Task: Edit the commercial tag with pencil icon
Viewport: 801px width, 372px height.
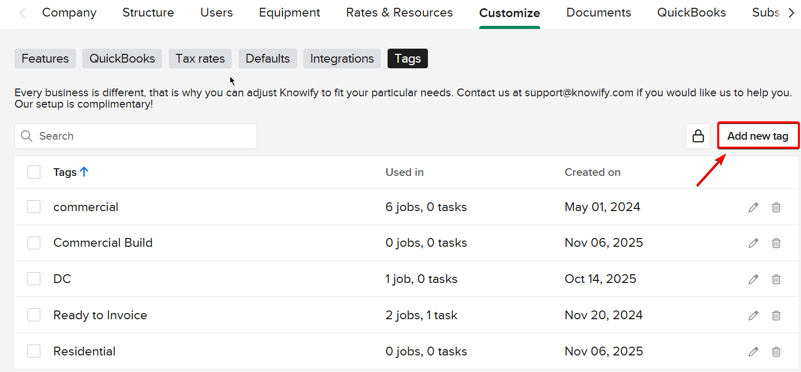Action: click(753, 207)
